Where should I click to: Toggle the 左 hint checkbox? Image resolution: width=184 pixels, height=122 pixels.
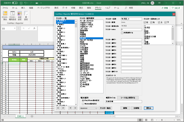(145, 23)
